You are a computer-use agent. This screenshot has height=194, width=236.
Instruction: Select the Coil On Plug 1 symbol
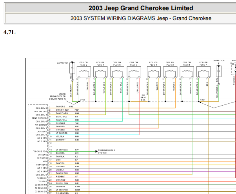[x=154, y=72]
